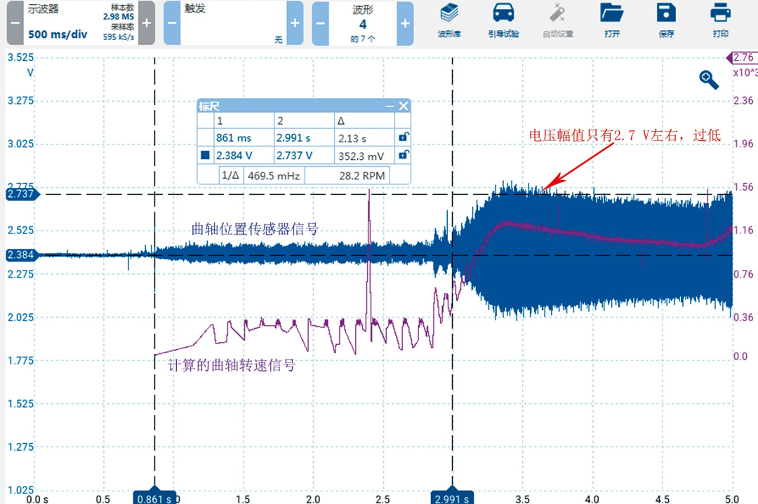This screenshot has height=504, width=758.
Task: Toggle the lock on the time ruler row
Action: (x=403, y=137)
